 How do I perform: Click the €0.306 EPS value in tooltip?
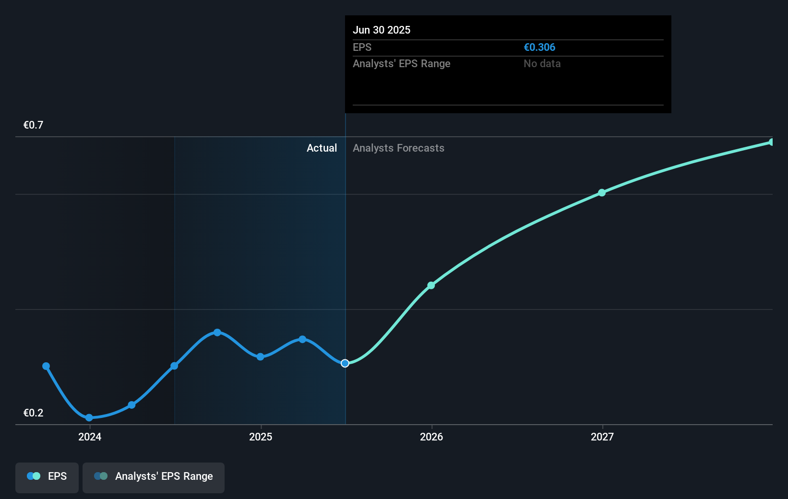tap(539, 48)
